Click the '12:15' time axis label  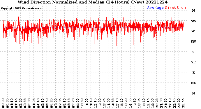95,103
